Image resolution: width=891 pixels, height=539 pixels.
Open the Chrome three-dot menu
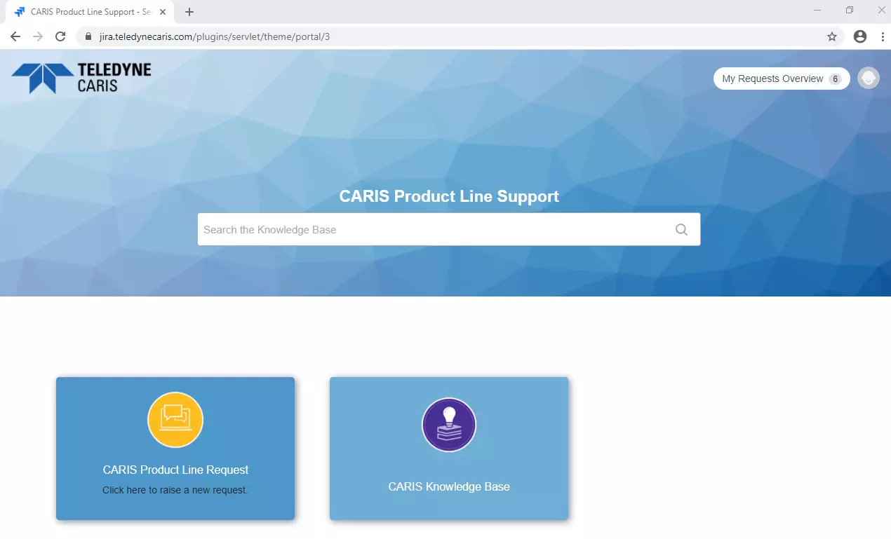882,36
